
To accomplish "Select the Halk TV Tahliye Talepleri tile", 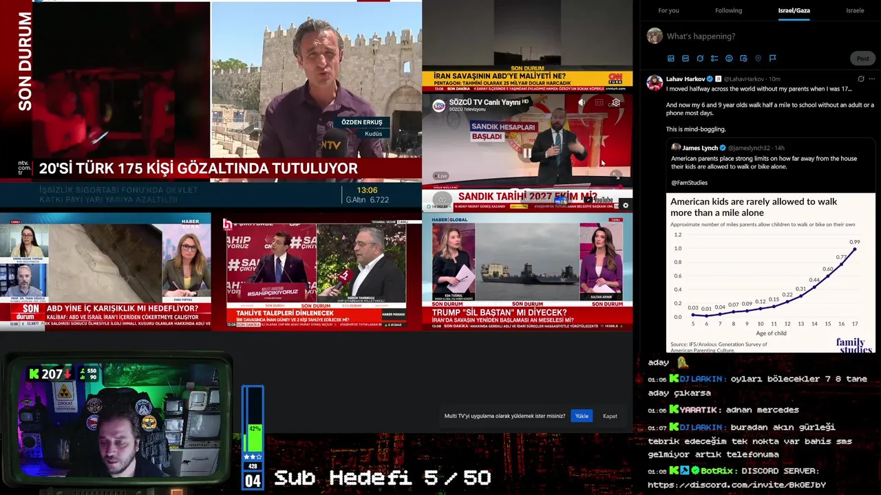I will [x=316, y=273].
